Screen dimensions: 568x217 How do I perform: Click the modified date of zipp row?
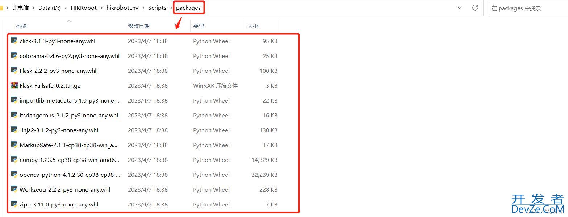pyautogui.click(x=148, y=204)
